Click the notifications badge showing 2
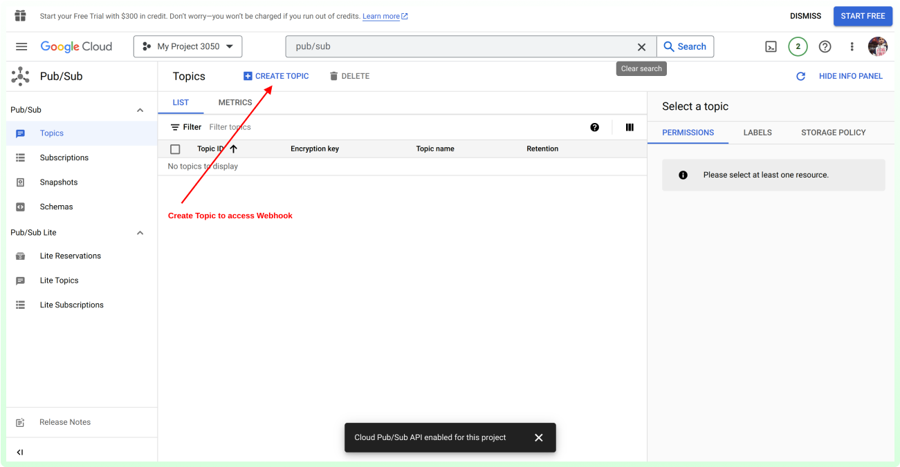The height and width of the screenshot is (467, 900). [798, 47]
